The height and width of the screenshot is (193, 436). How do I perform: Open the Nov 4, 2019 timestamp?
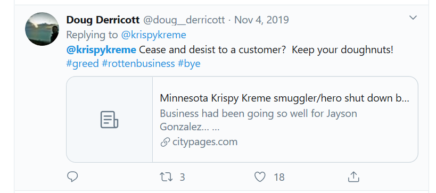coord(261,20)
